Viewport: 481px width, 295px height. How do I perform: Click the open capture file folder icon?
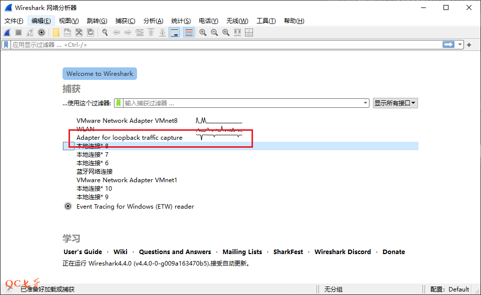56,32
